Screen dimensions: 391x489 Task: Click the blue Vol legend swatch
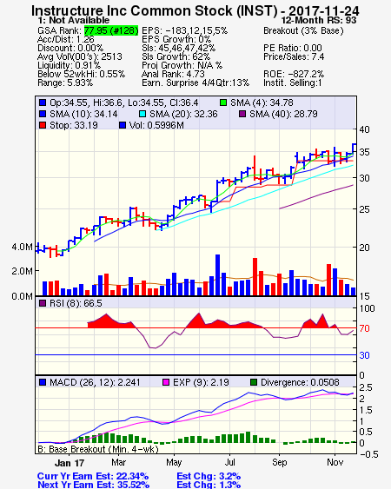click(x=123, y=125)
